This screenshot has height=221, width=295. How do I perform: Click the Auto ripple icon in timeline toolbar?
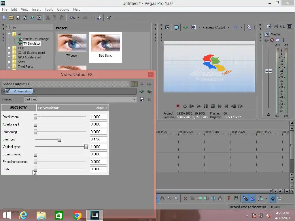260,198
